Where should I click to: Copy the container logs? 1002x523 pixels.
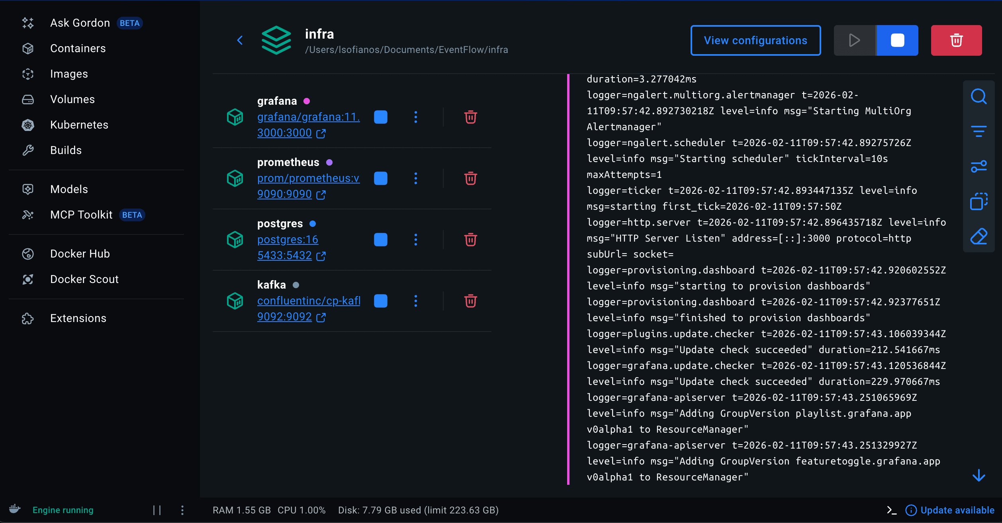pos(979,201)
